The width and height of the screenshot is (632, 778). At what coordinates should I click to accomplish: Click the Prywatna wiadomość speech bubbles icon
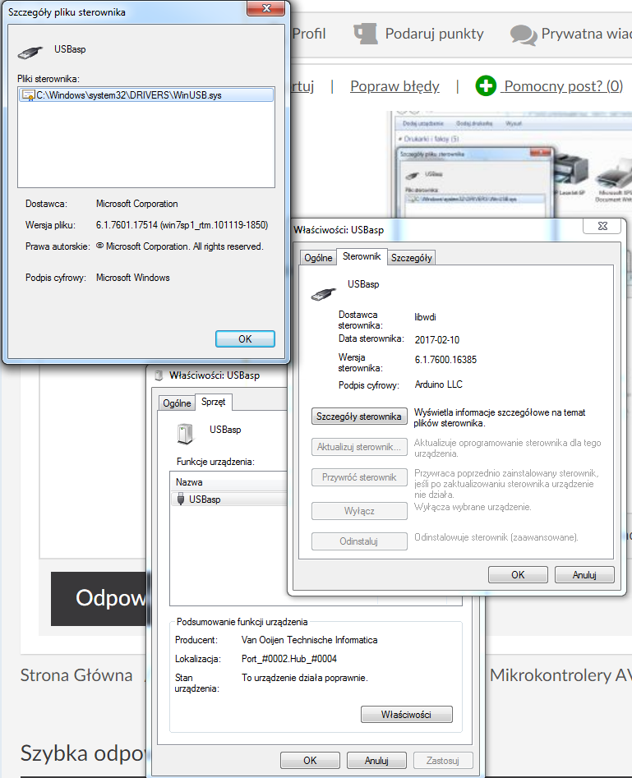tap(524, 35)
